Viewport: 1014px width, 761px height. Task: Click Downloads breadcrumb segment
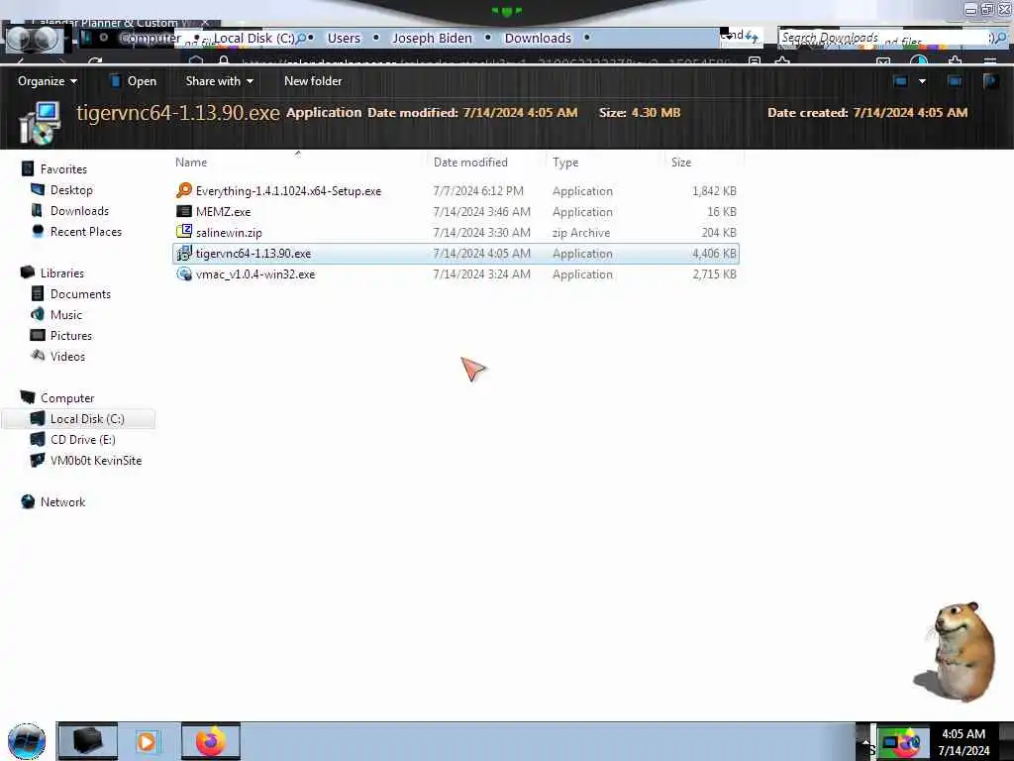[x=538, y=38]
